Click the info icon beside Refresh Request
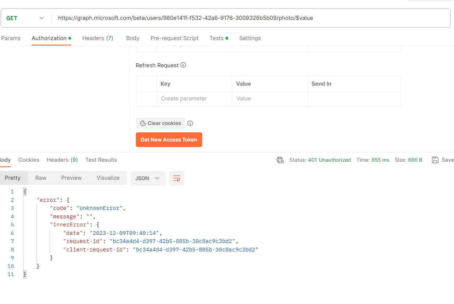The height and width of the screenshot is (304, 454). [x=183, y=65]
